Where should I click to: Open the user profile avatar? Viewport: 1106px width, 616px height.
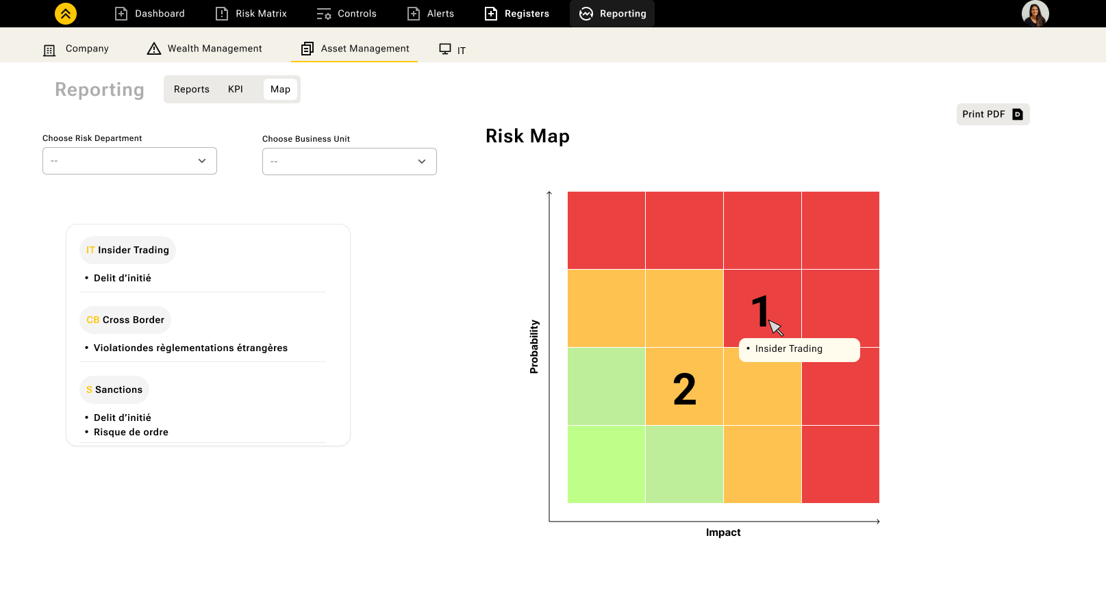pos(1035,14)
